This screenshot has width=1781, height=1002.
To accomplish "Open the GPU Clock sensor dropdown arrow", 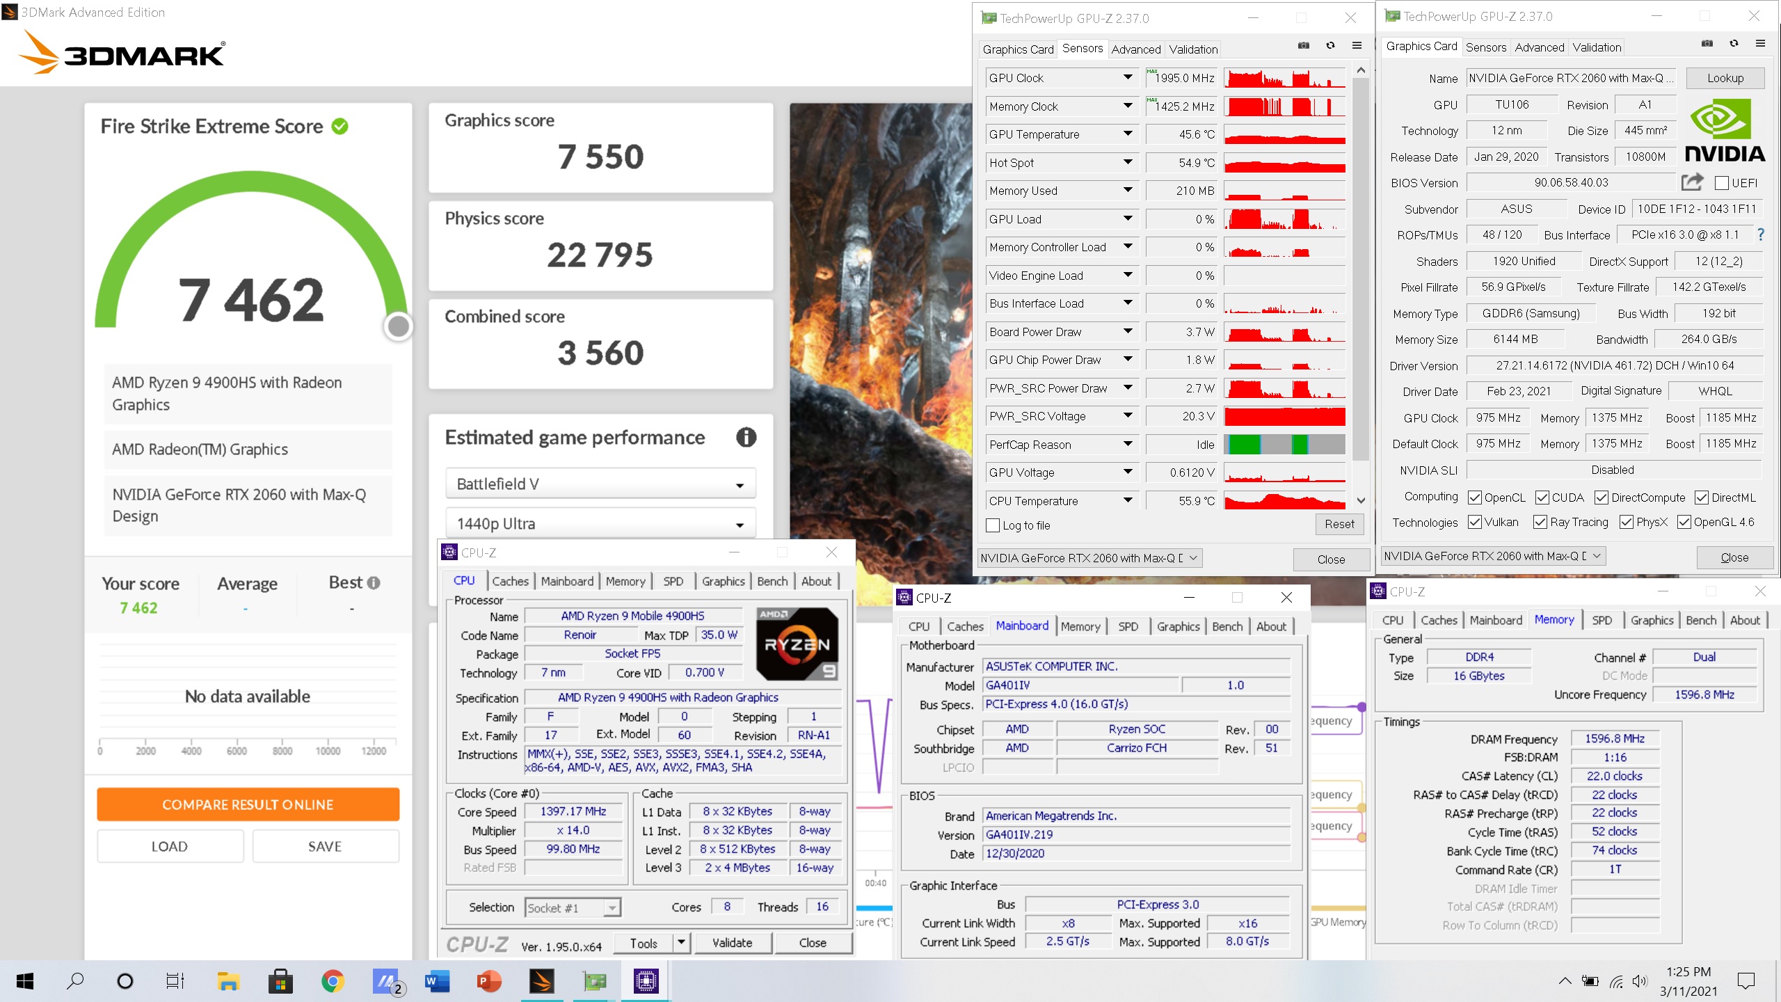I will [x=1128, y=78].
